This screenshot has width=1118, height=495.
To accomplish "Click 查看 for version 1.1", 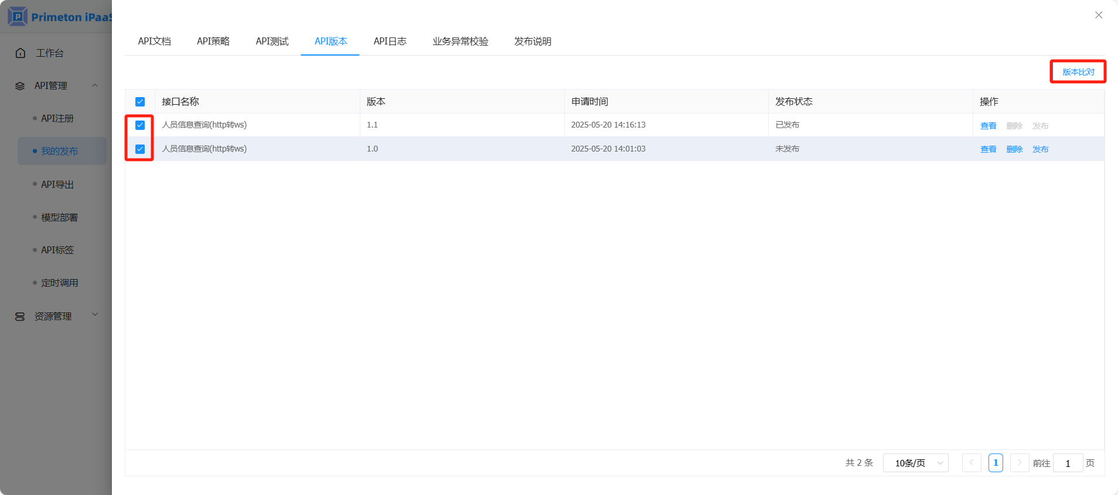I will tap(988, 126).
